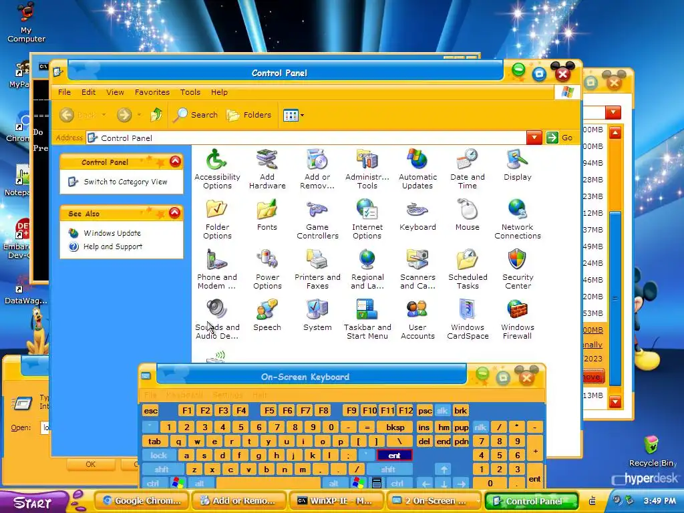Click OK in the Run dialog
The height and width of the screenshot is (513, 684).
click(90, 464)
